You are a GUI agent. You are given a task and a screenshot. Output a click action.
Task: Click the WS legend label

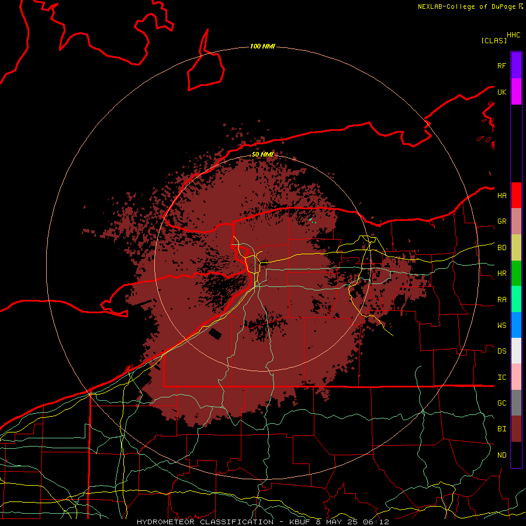pyautogui.click(x=501, y=325)
